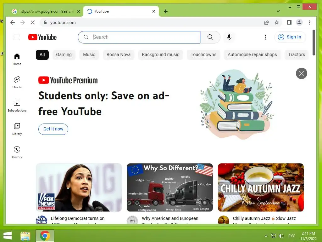
Task: Click the YouTube logo in header
Action: 42,37
